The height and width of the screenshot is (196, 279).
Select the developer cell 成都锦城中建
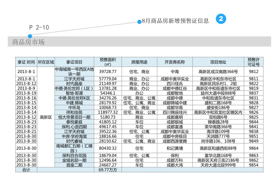click(175, 103)
